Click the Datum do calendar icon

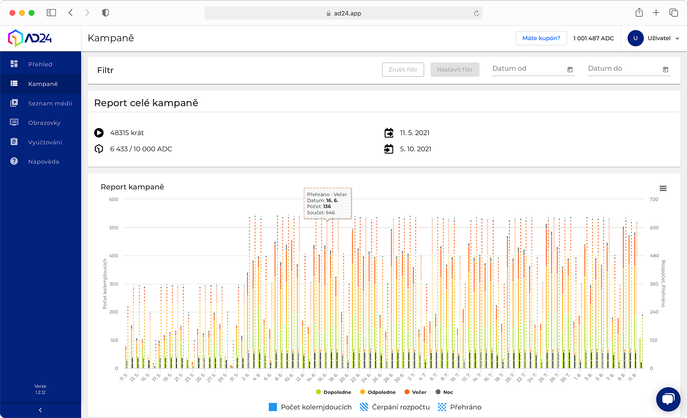[x=666, y=70]
